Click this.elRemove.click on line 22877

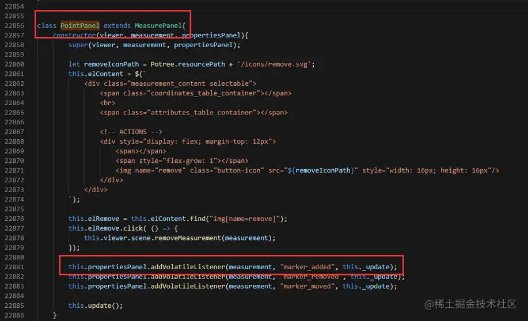[105, 228]
